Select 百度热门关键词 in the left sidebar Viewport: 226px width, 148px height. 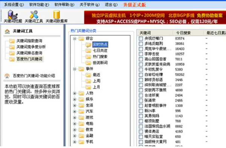(29, 59)
